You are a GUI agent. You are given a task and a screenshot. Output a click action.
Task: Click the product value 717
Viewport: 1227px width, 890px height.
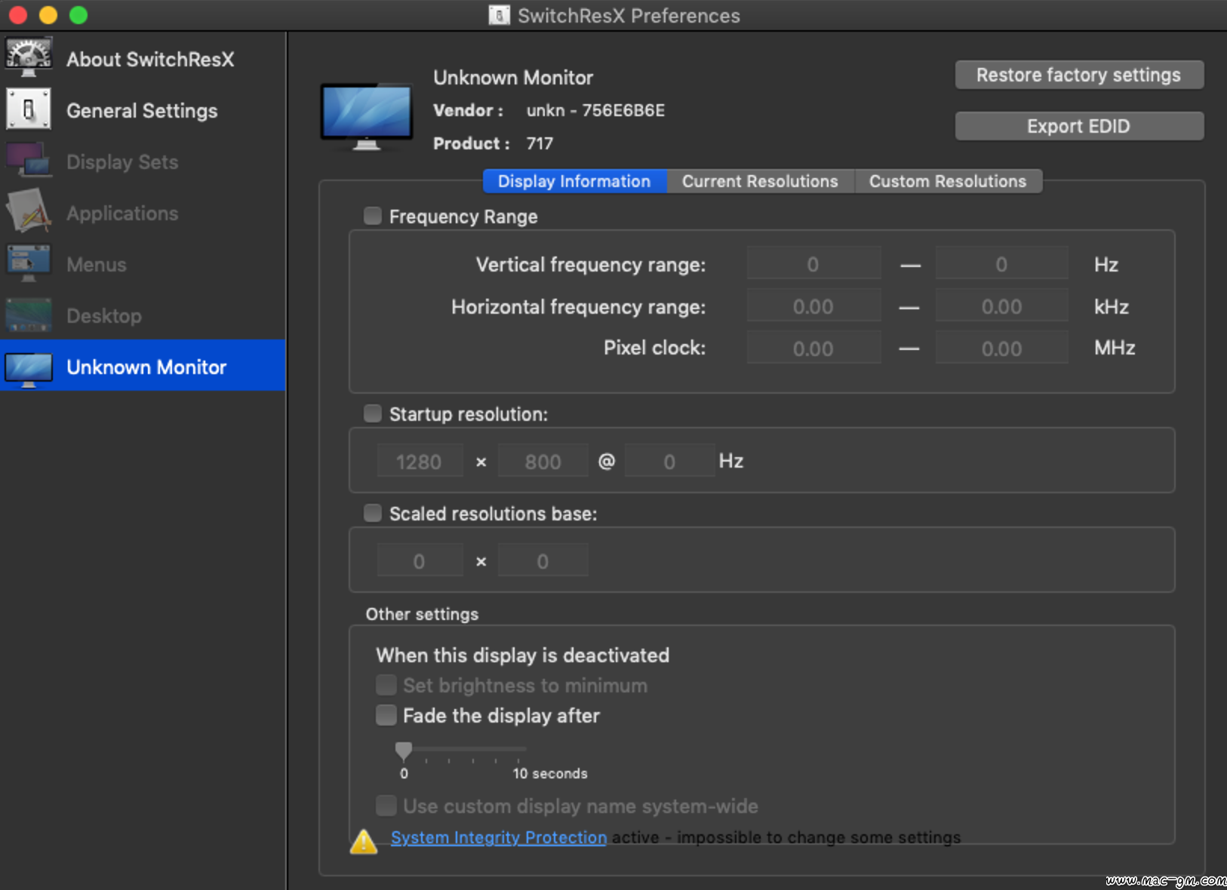540,143
